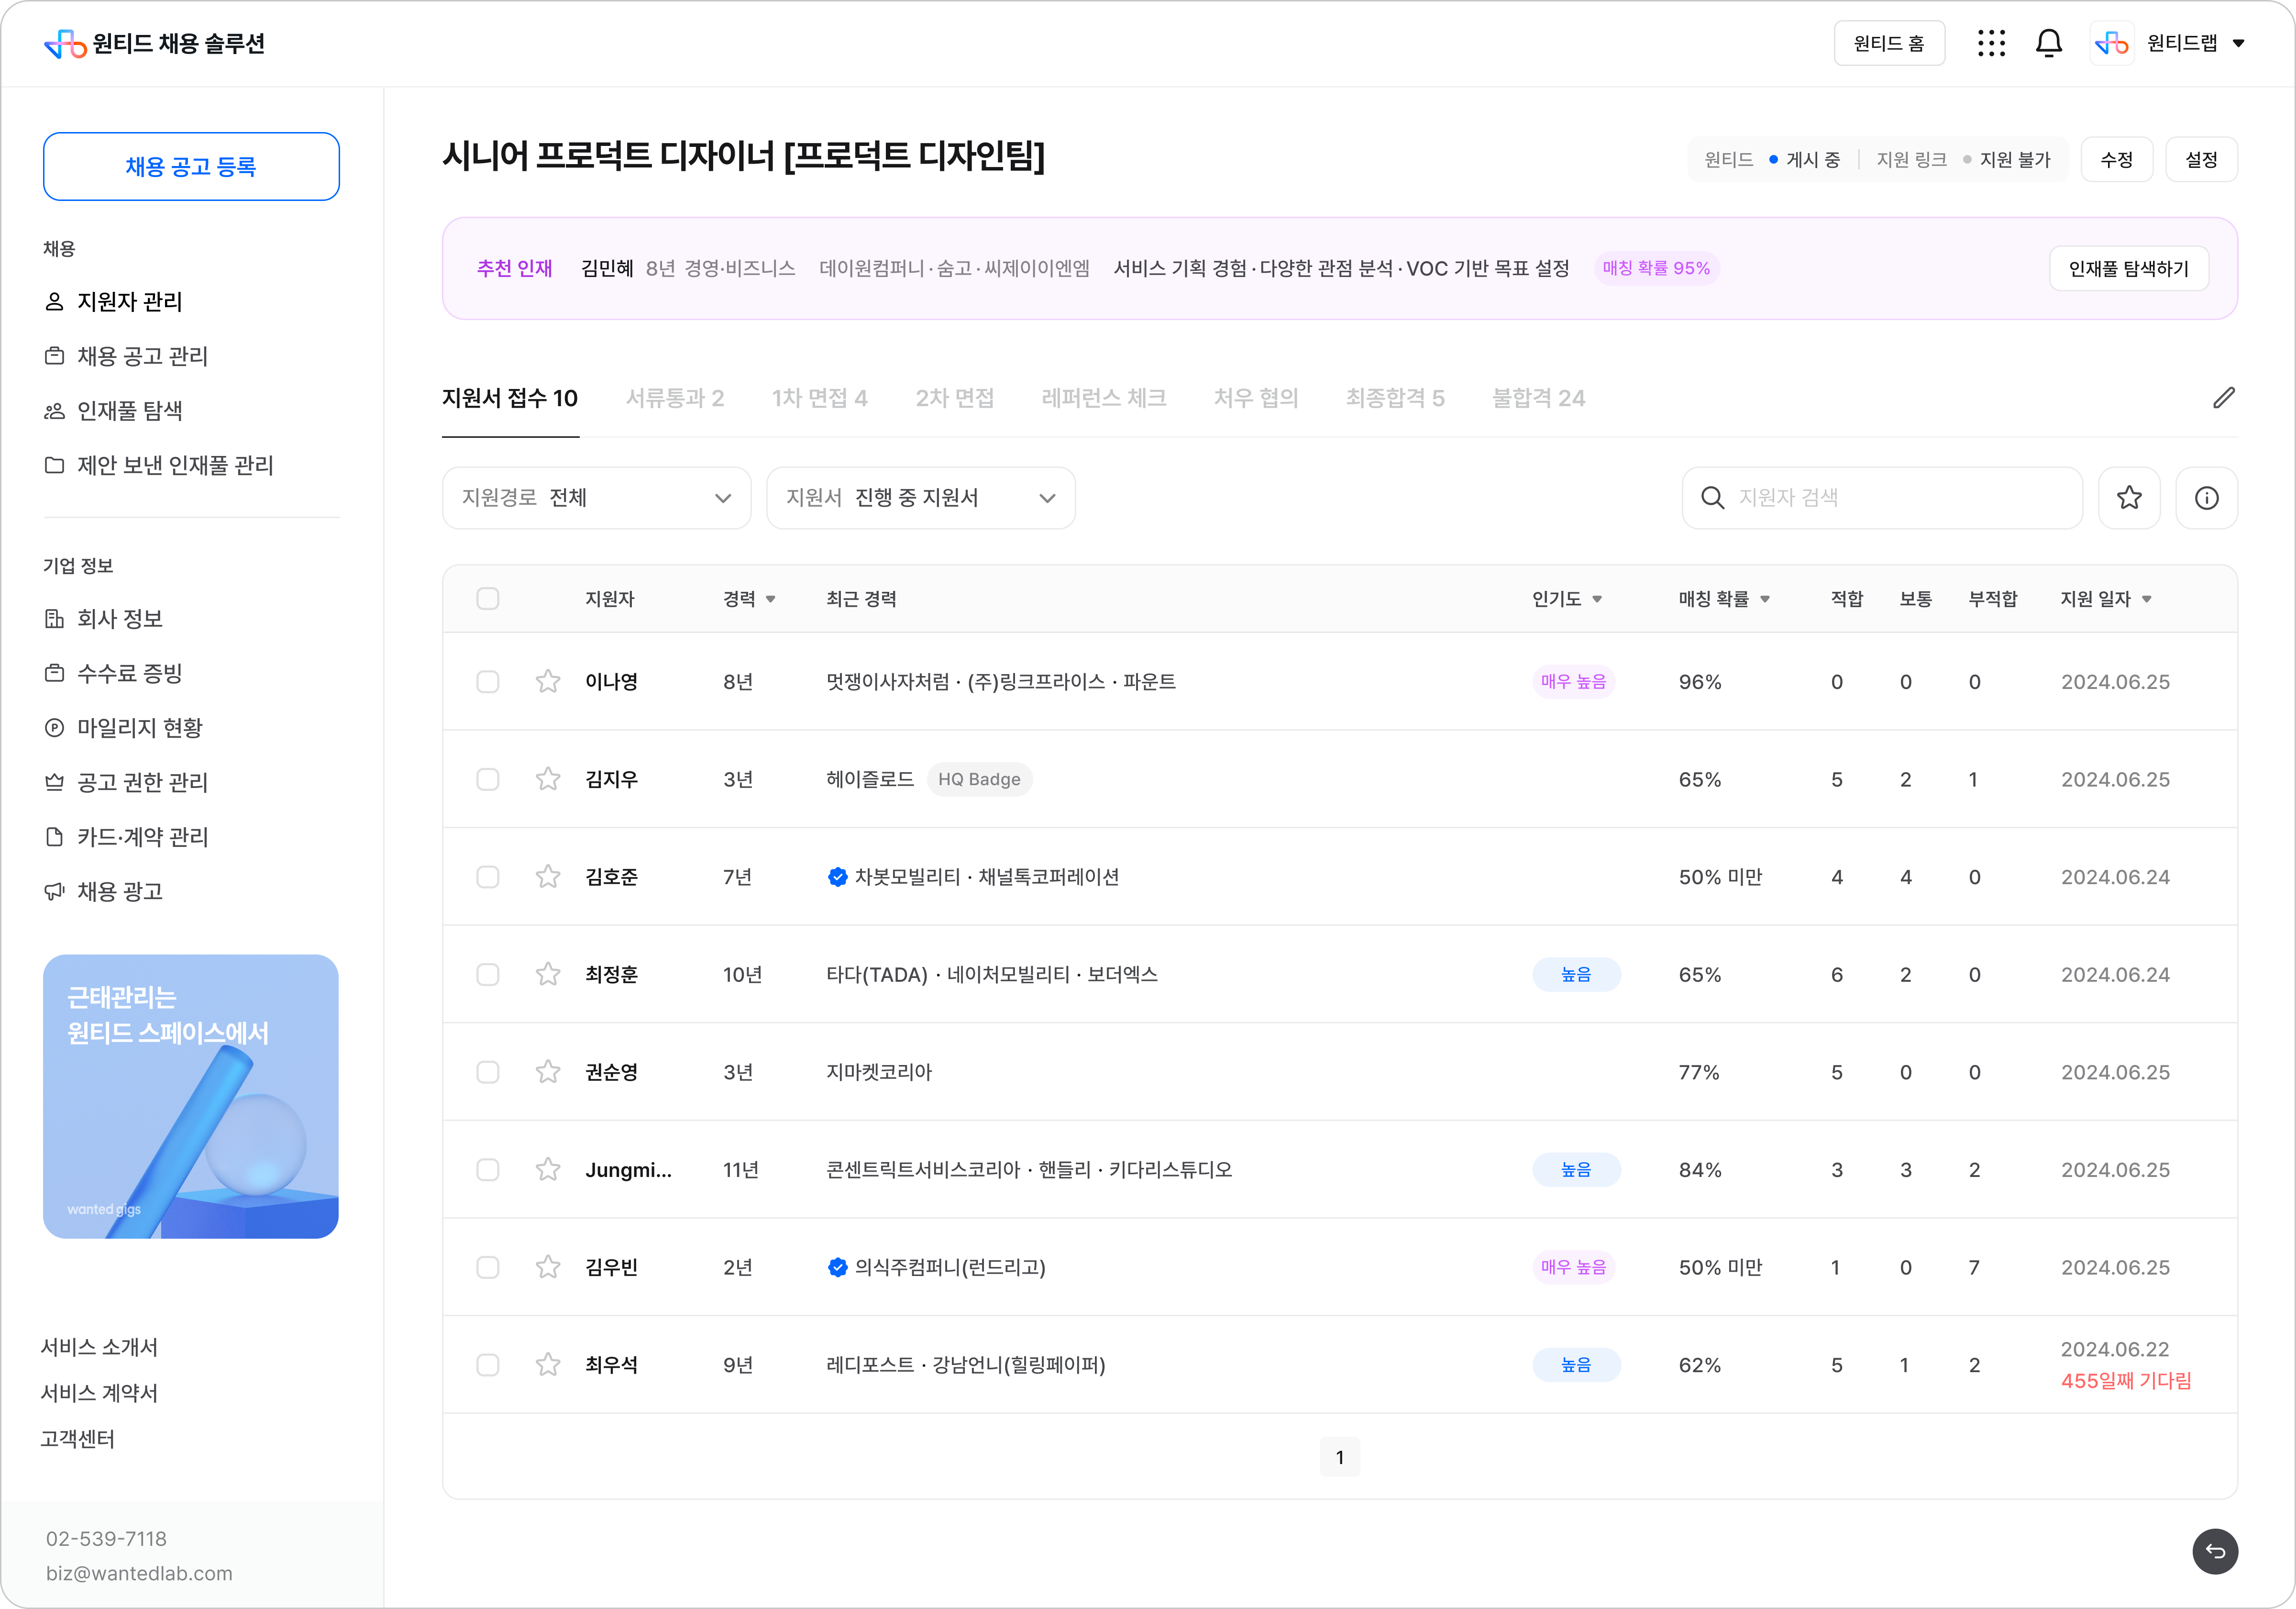The height and width of the screenshot is (1609, 2296).
Task: Click verified badge next to 차봇모빌리티
Action: [837, 877]
